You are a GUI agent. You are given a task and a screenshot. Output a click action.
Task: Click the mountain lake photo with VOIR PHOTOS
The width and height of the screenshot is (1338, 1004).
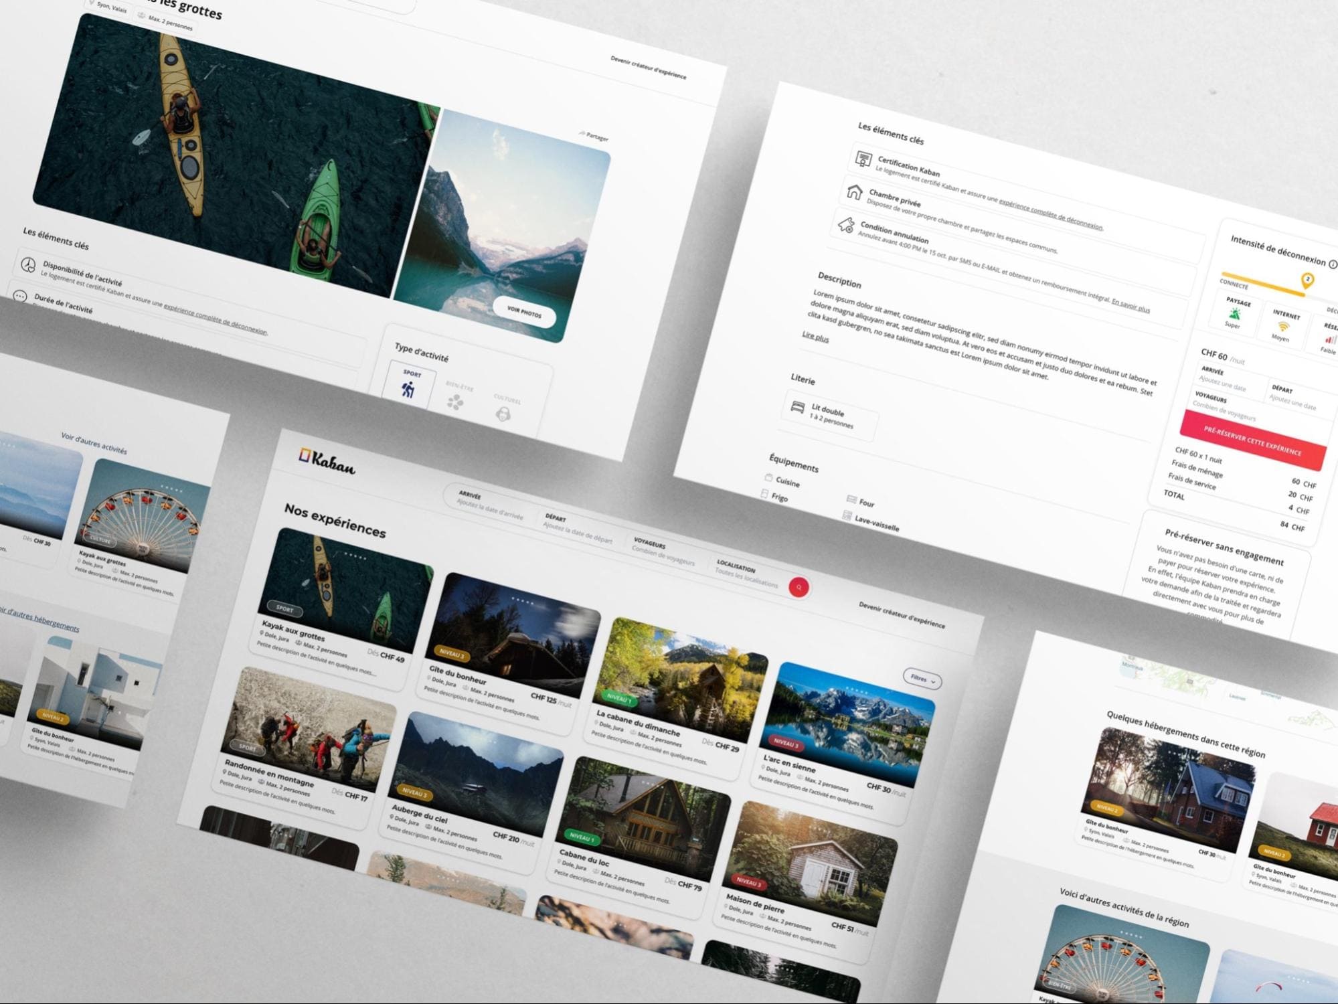[502, 227]
